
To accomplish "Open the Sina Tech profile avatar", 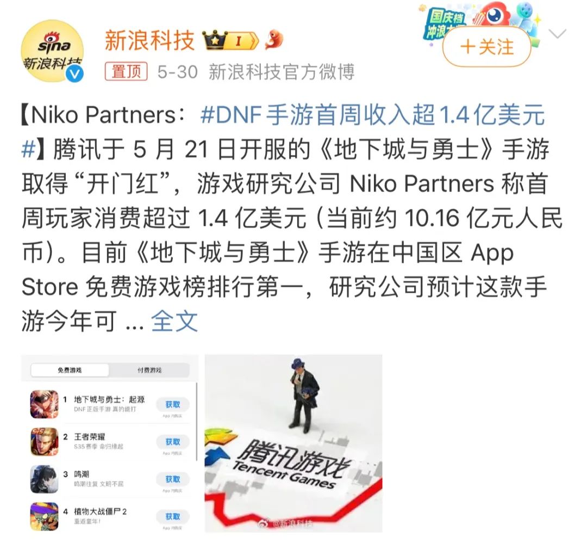I will pos(52,51).
